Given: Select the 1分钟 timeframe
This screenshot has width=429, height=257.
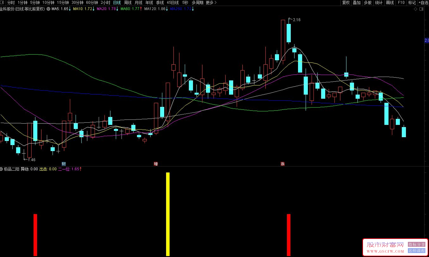Looking at the screenshot, I should (22, 3).
